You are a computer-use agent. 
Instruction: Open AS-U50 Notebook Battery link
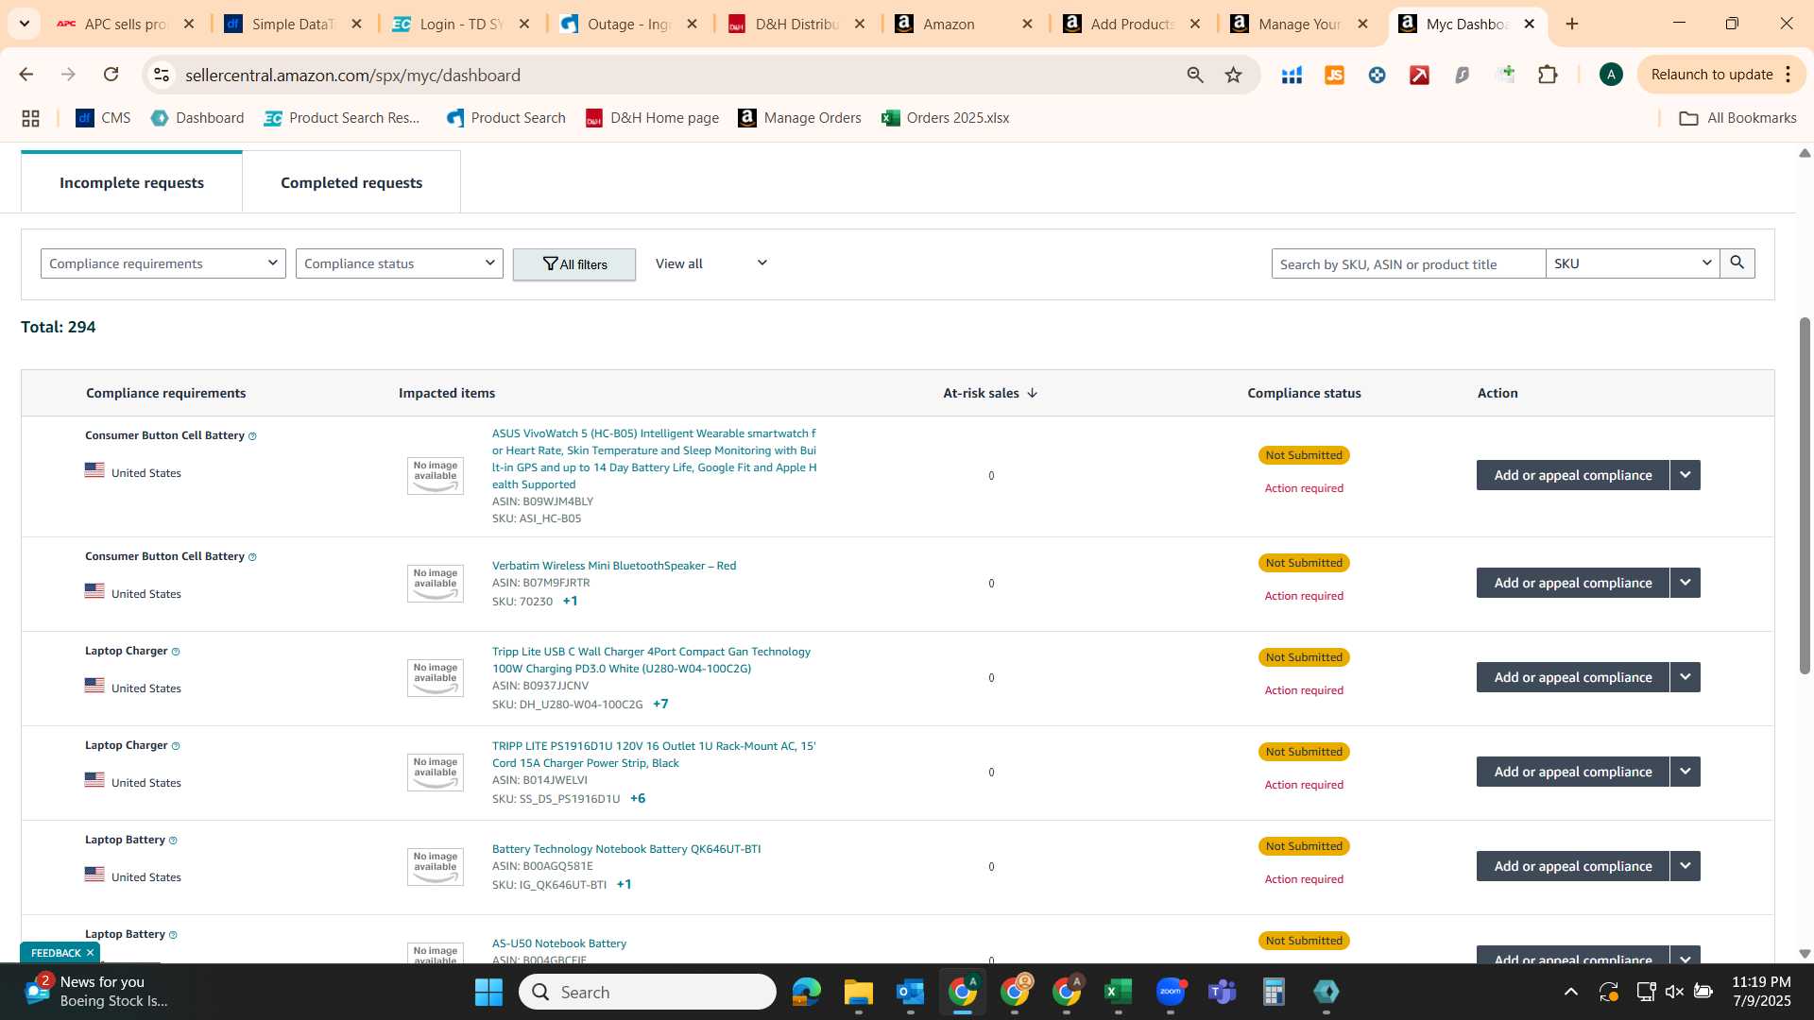tap(558, 943)
